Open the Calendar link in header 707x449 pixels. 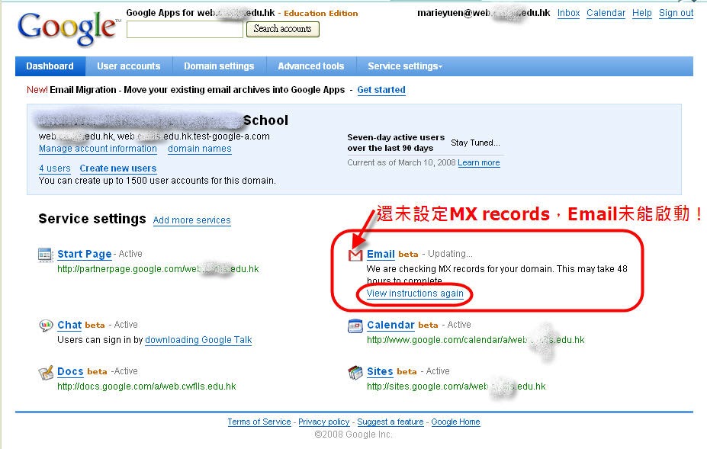pyautogui.click(x=606, y=13)
